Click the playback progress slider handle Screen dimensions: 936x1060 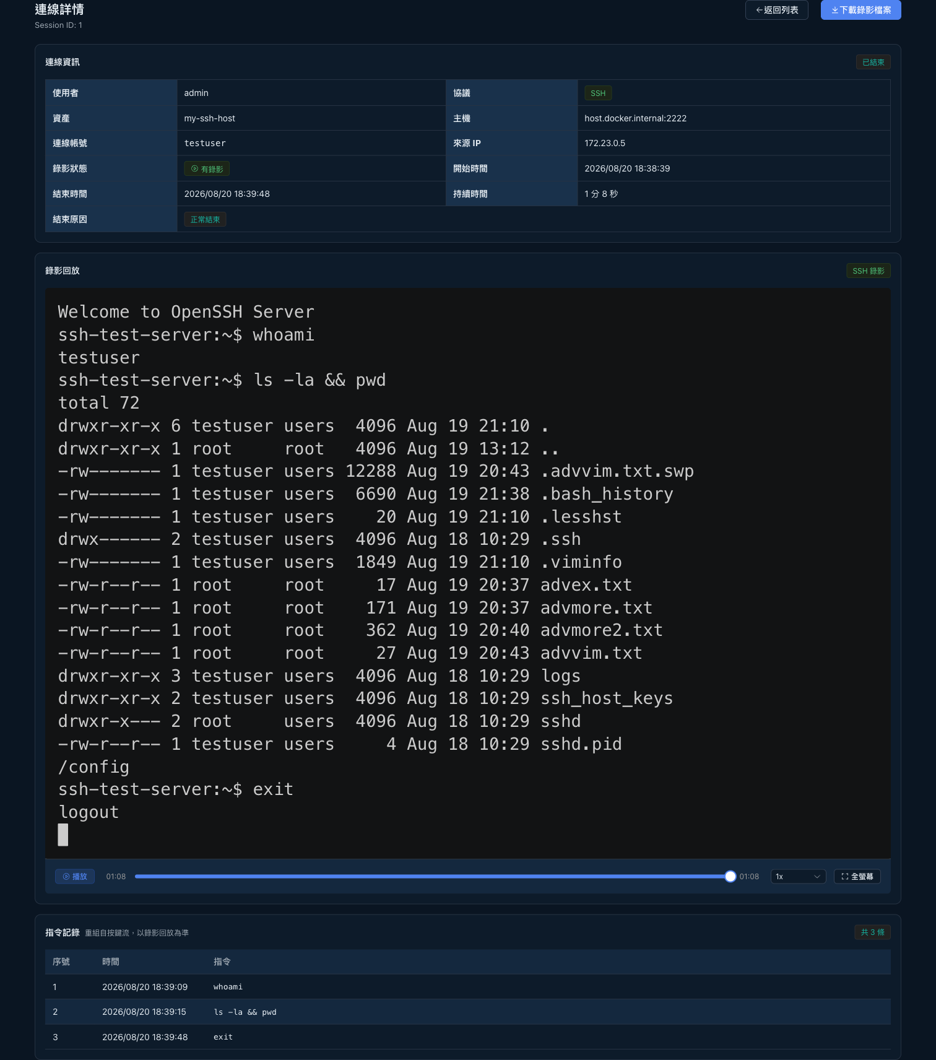(730, 876)
